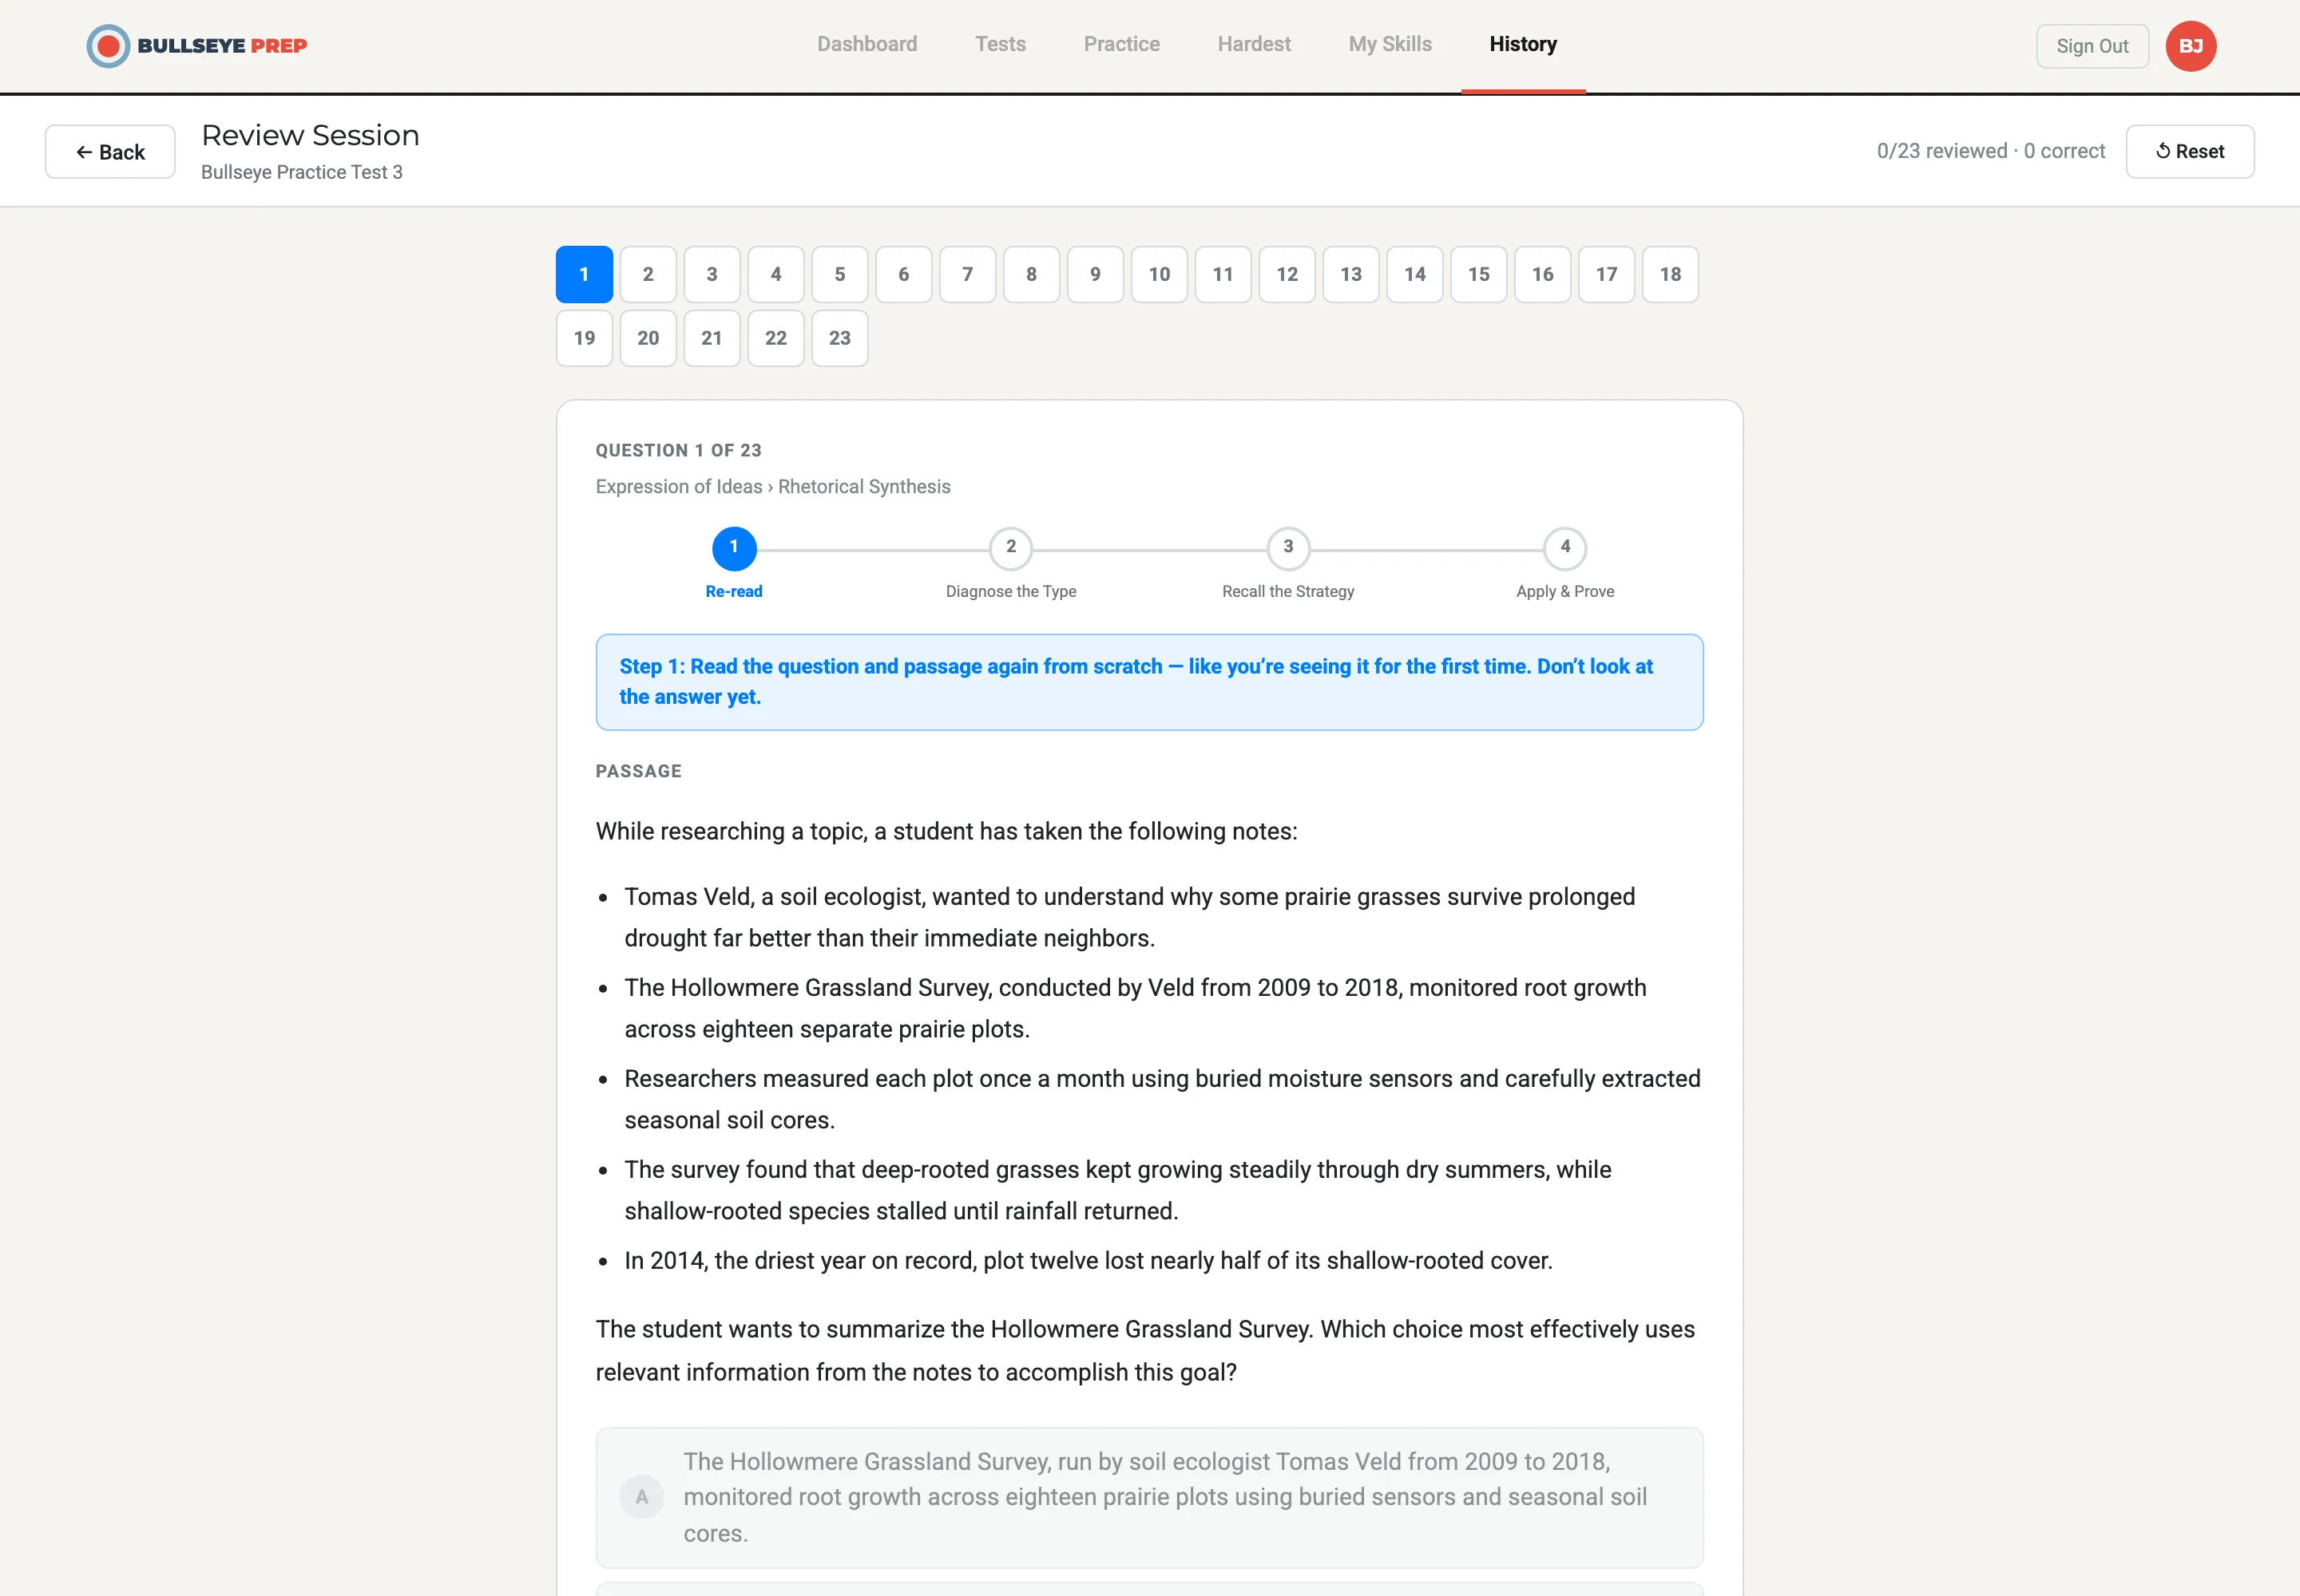Screen dimensions: 2300x1596
Task: Select the History tab
Action: [1522, 44]
